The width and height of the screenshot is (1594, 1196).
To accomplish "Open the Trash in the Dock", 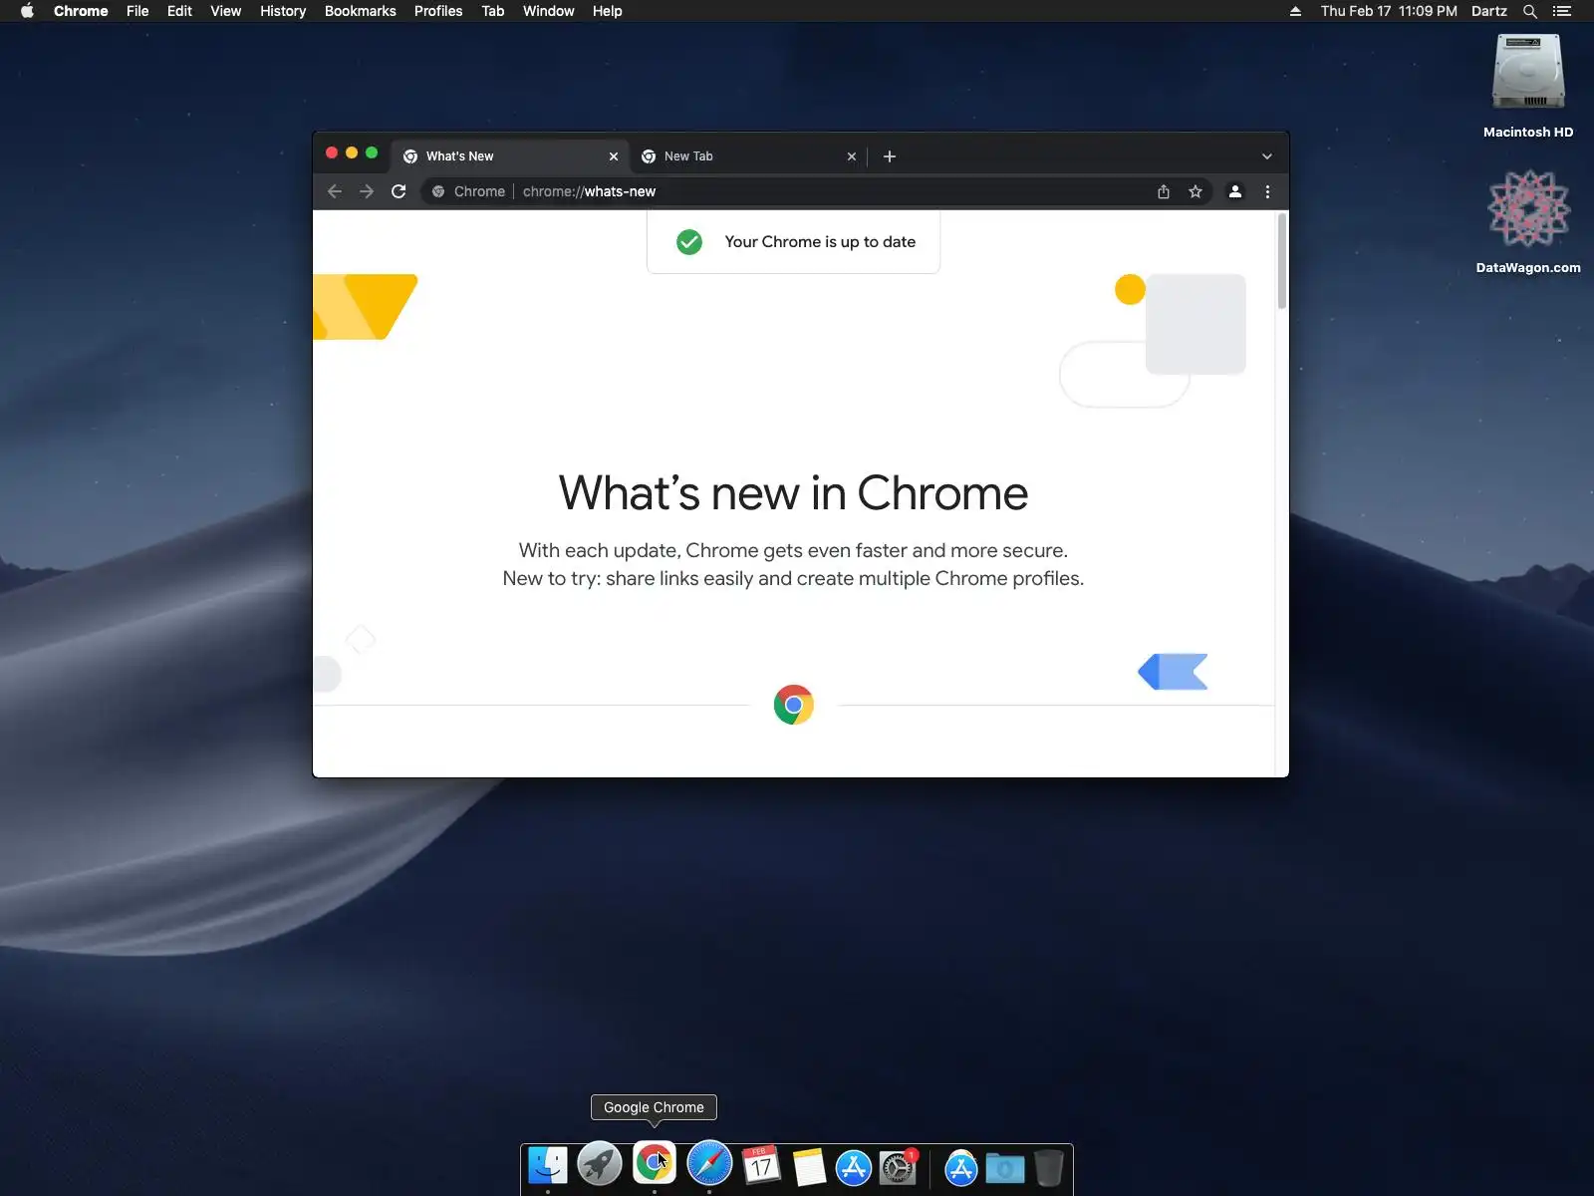I will click(1049, 1167).
